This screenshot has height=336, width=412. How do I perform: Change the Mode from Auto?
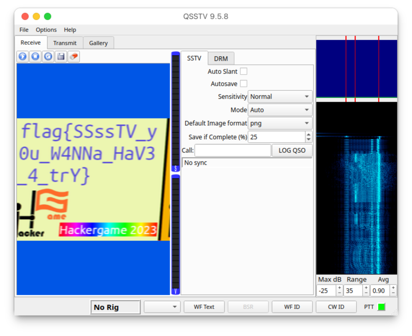[x=280, y=110]
